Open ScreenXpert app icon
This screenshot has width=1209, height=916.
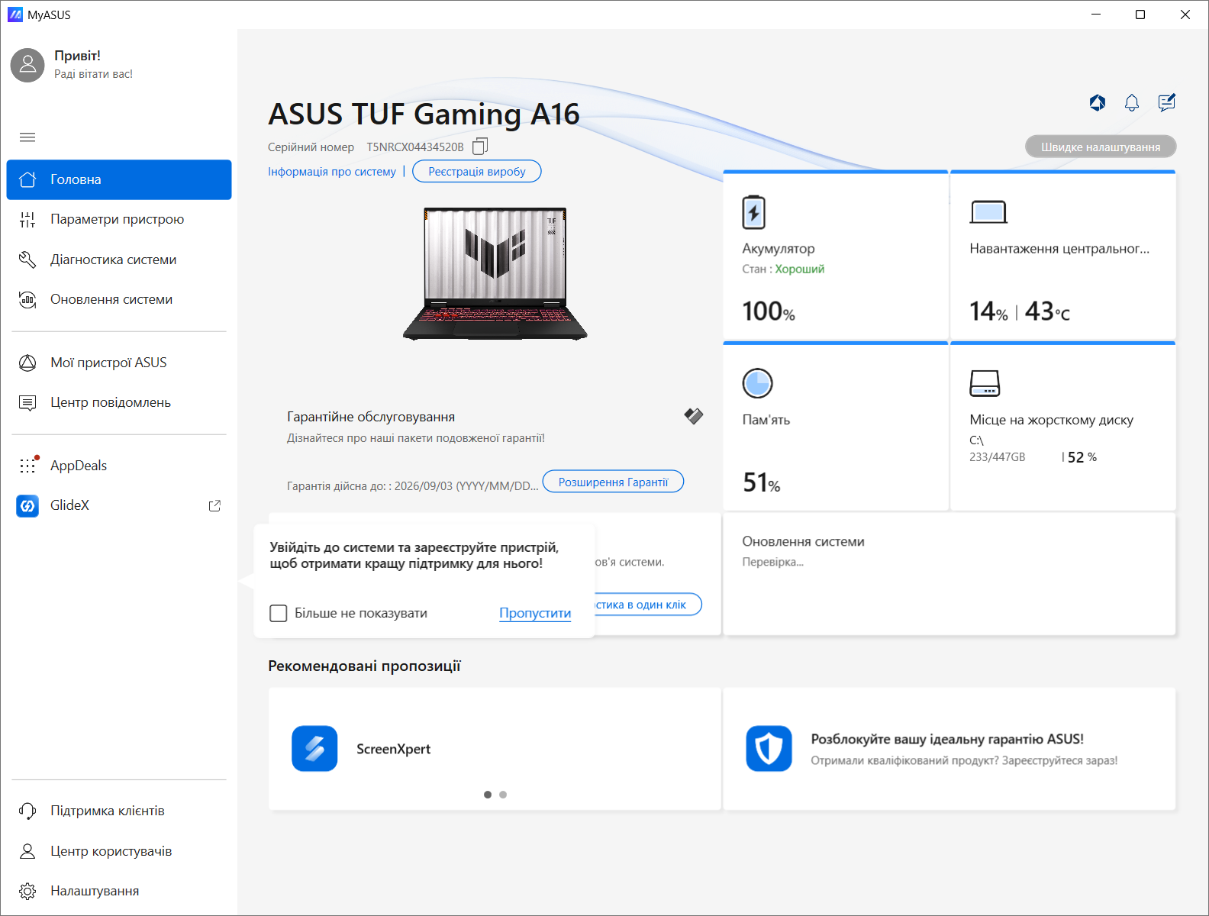pyautogui.click(x=314, y=748)
